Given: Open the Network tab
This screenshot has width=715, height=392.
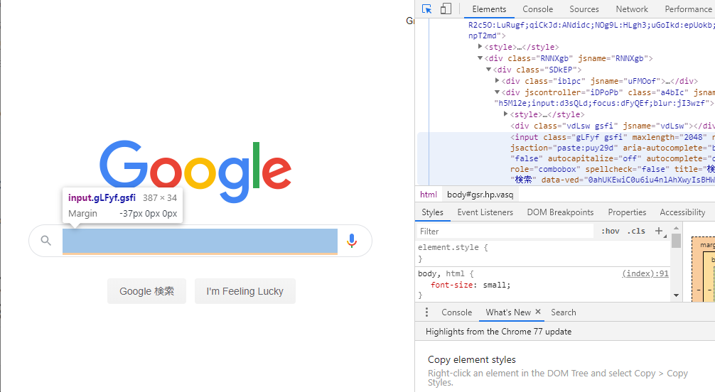Looking at the screenshot, I should pyautogui.click(x=632, y=9).
